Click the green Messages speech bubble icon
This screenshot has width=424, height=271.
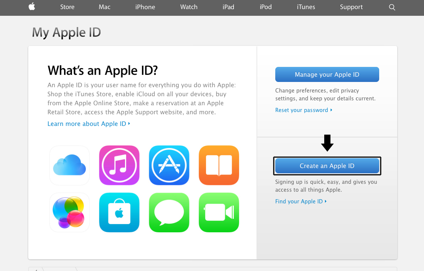[x=169, y=212]
